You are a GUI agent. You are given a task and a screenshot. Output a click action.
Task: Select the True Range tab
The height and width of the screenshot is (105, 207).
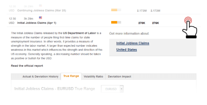[71, 76]
